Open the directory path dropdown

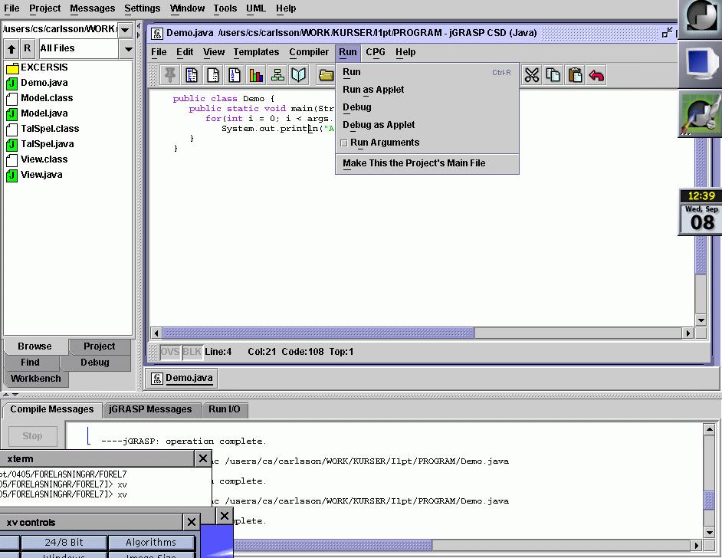[x=125, y=30]
